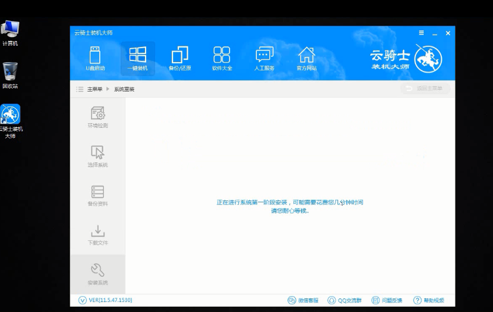Click the 正在进行系统第一阶段安装 status message
This screenshot has width=493, height=312.
(289, 202)
